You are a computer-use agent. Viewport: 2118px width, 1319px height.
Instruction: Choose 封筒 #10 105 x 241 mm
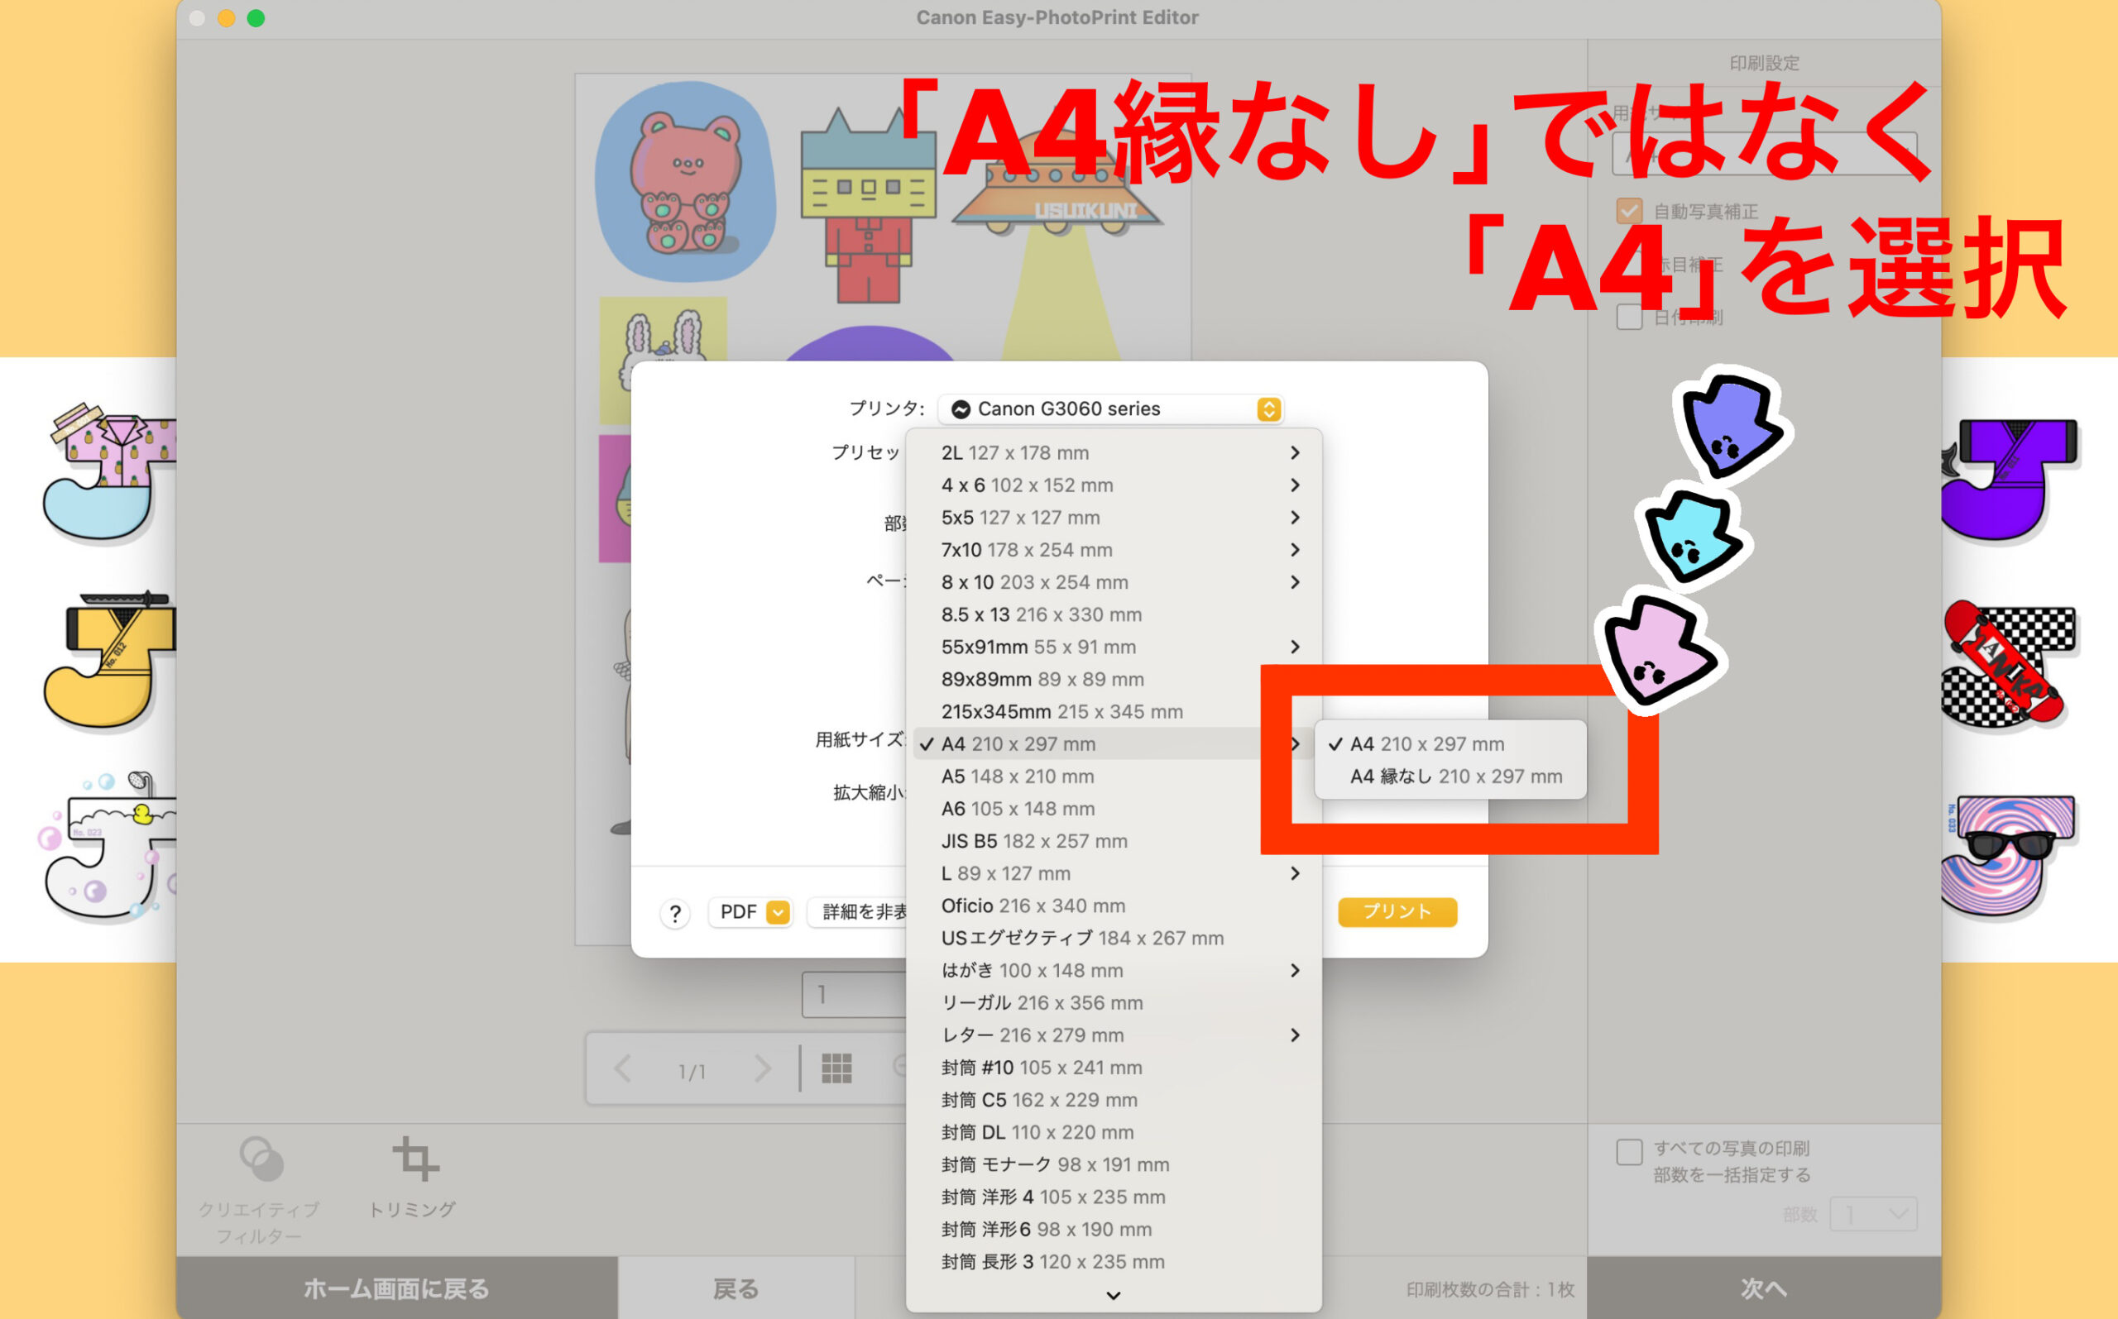pos(1114,1067)
